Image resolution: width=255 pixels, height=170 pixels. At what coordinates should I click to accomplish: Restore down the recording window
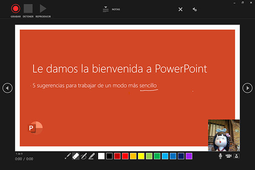(x=243, y=3)
